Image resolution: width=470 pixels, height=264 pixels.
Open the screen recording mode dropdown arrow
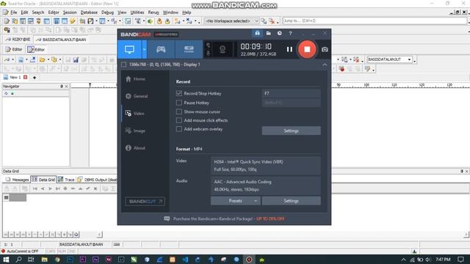(144, 49)
